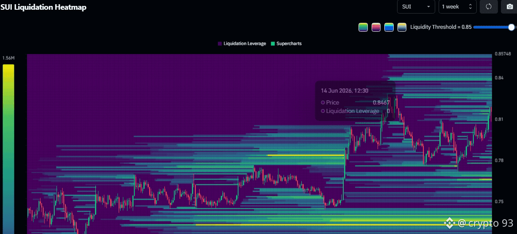The image size is (517, 234).
Task: Click the 0.81 price axis label
Action: [499, 119]
